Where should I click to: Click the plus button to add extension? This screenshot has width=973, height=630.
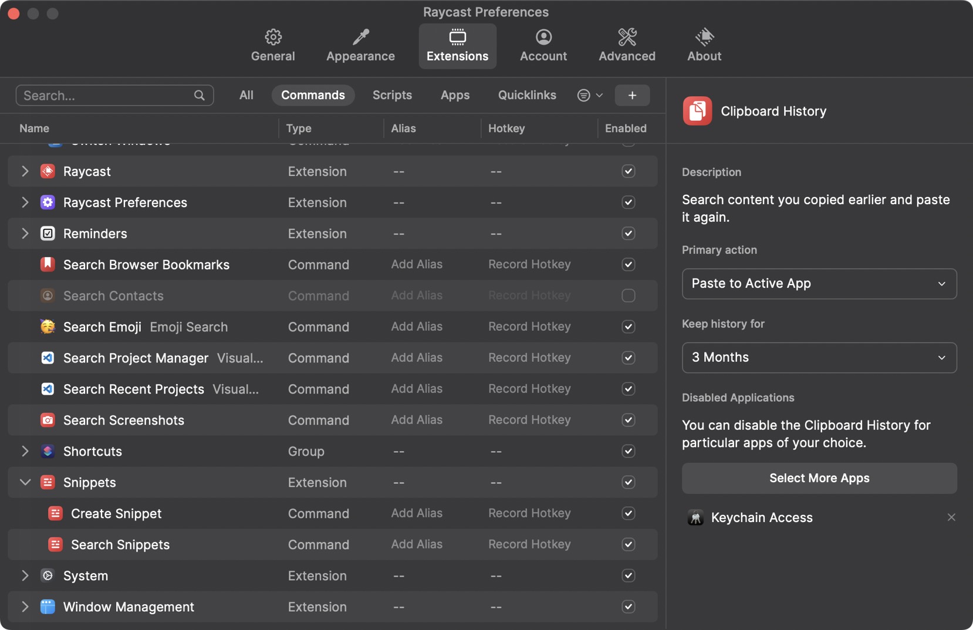(631, 95)
